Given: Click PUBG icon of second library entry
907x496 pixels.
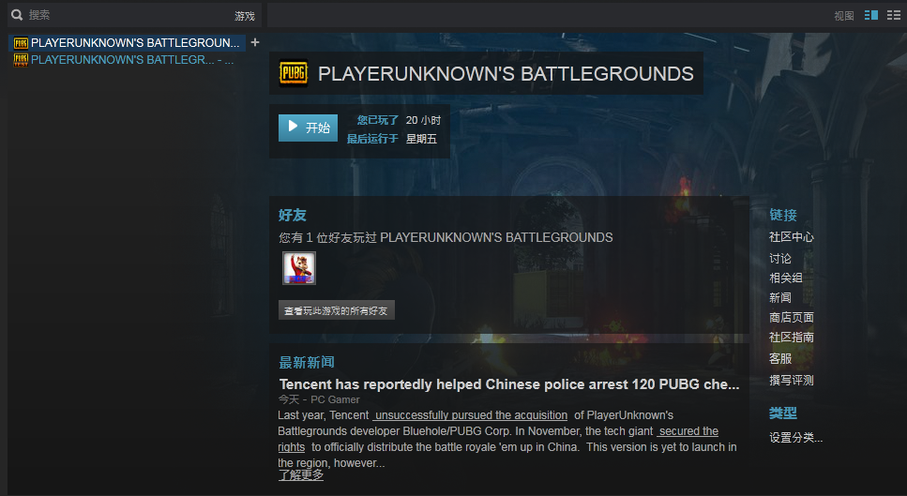Looking at the screenshot, I should pyautogui.click(x=21, y=60).
